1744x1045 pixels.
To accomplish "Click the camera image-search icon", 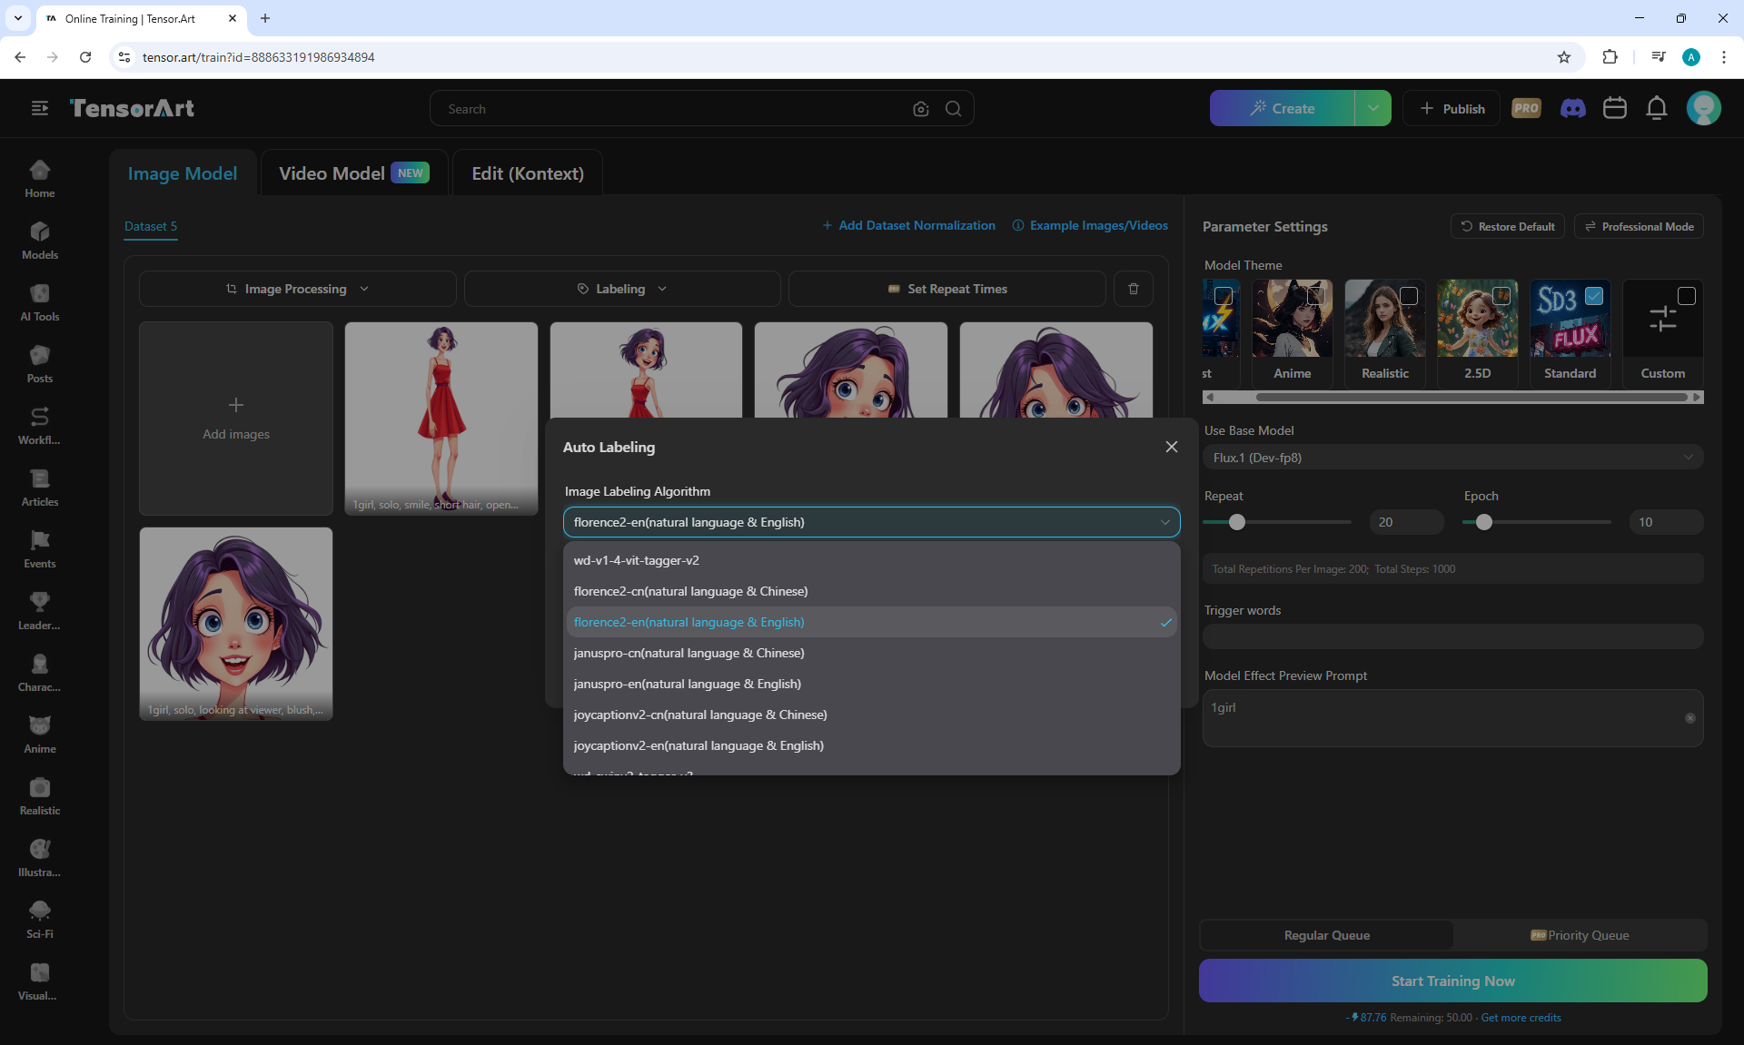I will pos(920,109).
